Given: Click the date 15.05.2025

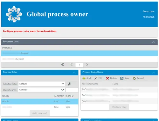Looking at the screenshot, I should click(x=149, y=17).
